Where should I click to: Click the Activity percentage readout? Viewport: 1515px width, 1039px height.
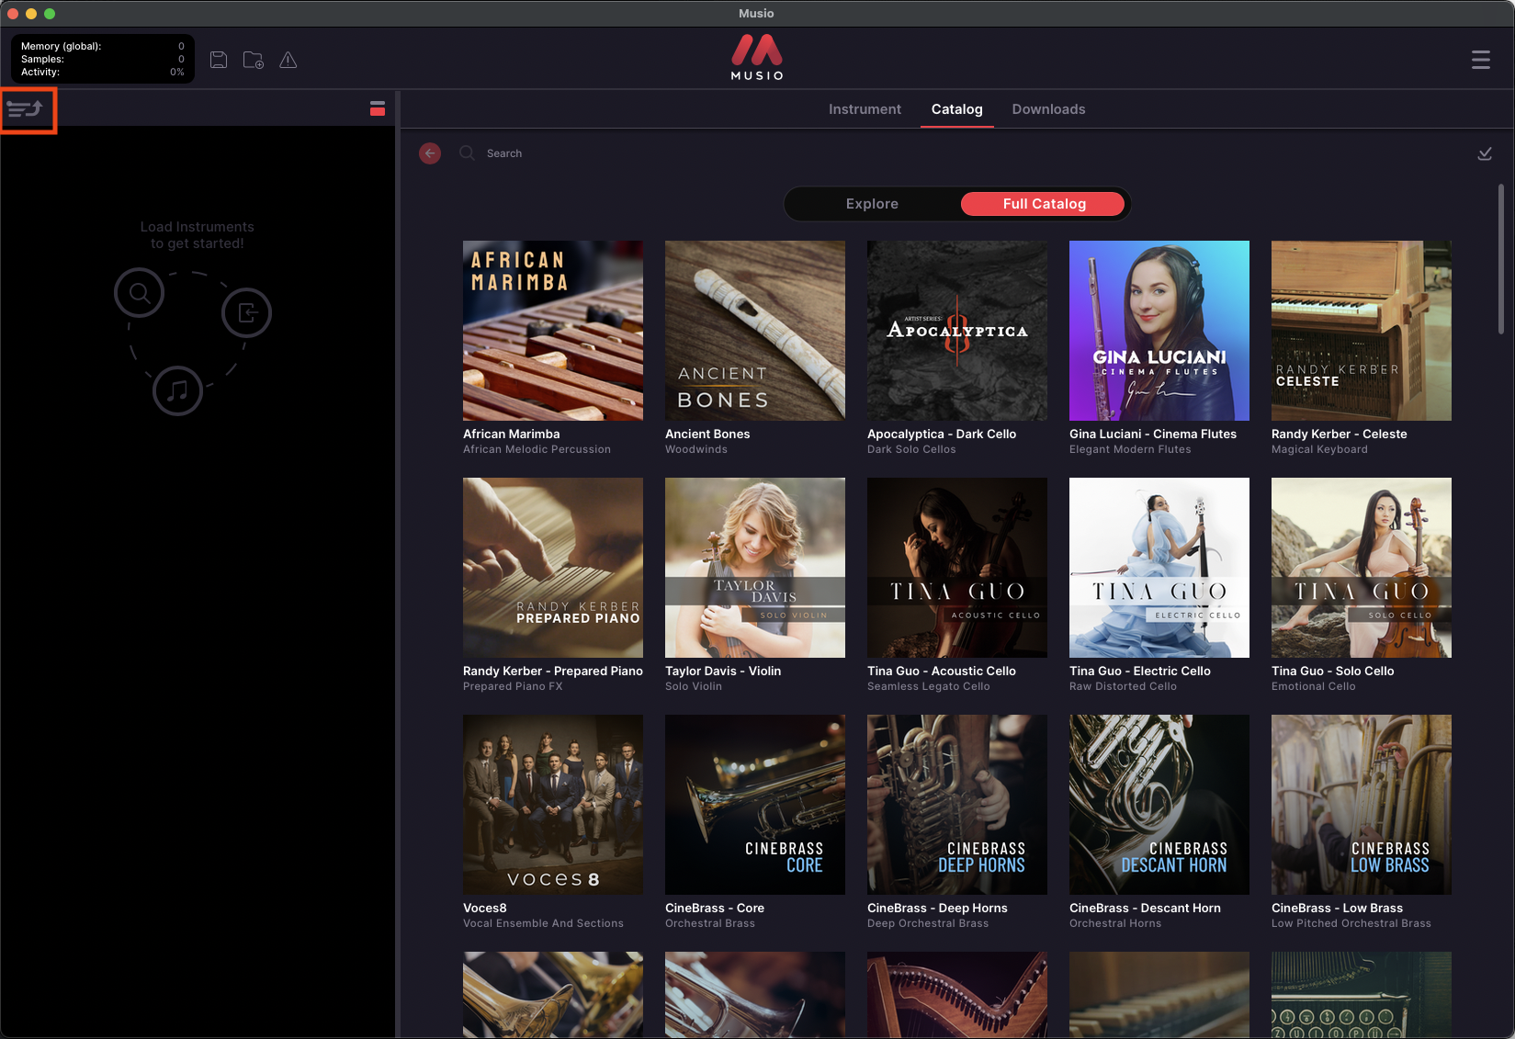click(102, 72)
